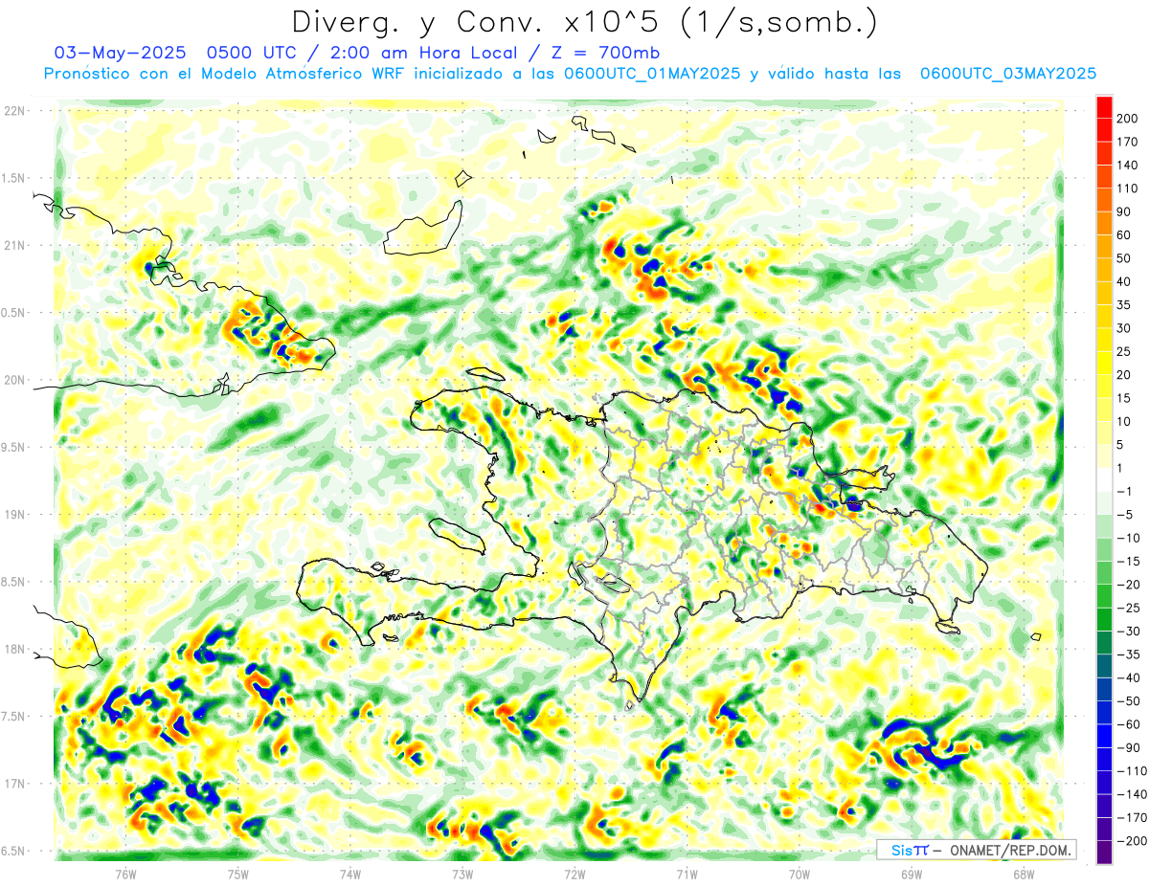This screenshot has height=887, width=1149.
Task: Select the dark purple swatch at color scale bottom
Action: [x=1104, y=853]
